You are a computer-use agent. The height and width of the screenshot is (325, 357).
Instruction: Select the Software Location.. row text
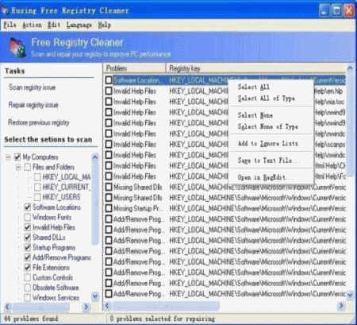pos(137,80)
